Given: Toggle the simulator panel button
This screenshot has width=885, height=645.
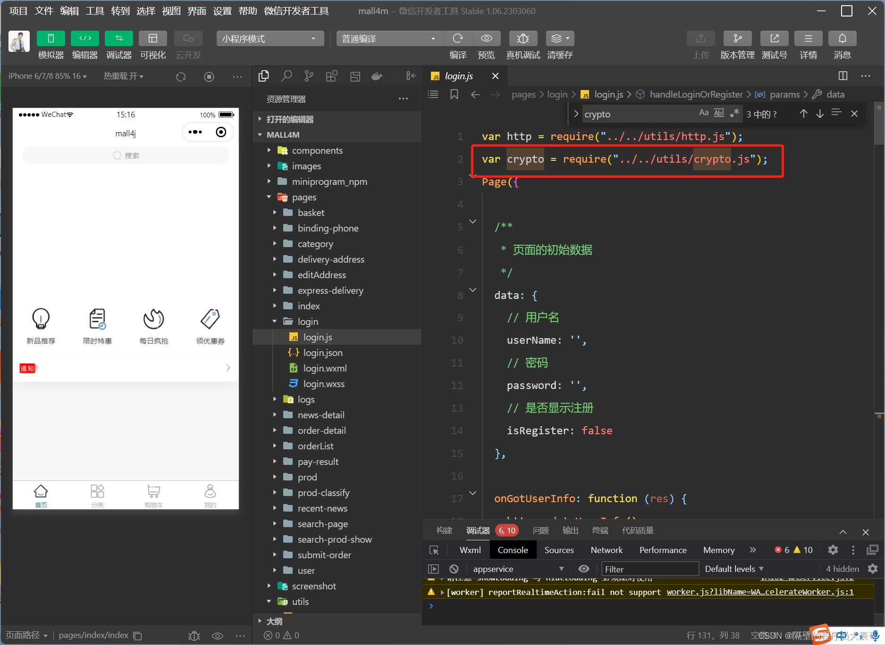Looking at the screenshot, I should pos(51,39).
